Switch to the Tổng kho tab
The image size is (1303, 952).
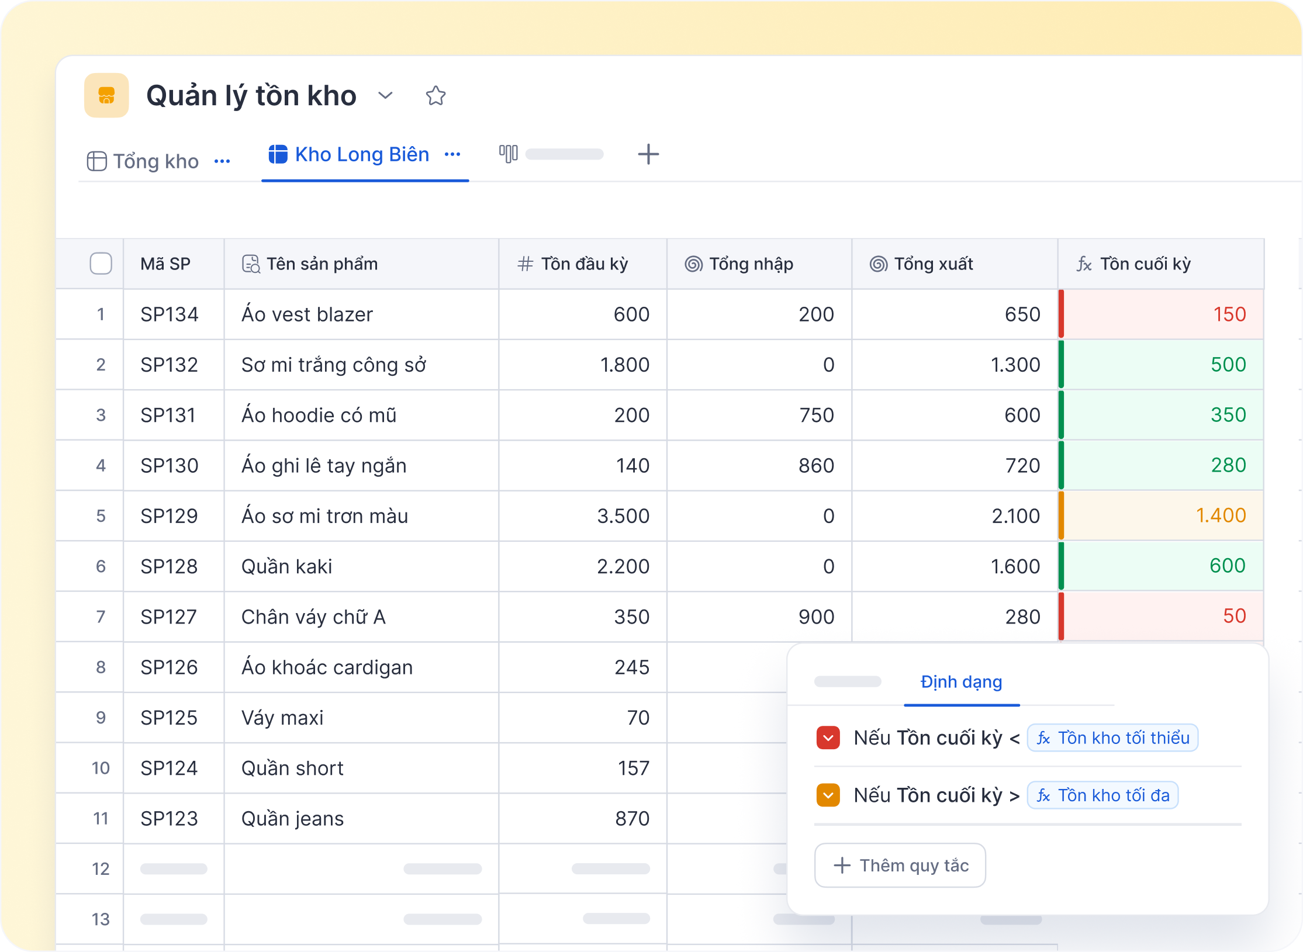tap(155, 161)
